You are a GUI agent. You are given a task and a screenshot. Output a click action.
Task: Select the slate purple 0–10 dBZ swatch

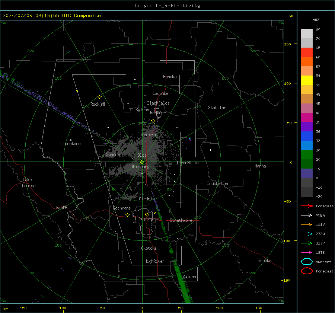pyautogui.click(x=307, y=173)
